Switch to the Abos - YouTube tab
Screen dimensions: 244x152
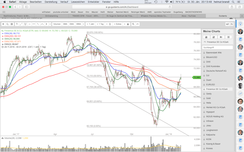[188, 16]
